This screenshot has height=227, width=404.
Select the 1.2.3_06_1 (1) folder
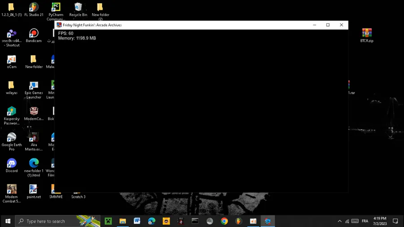[12, 9]
